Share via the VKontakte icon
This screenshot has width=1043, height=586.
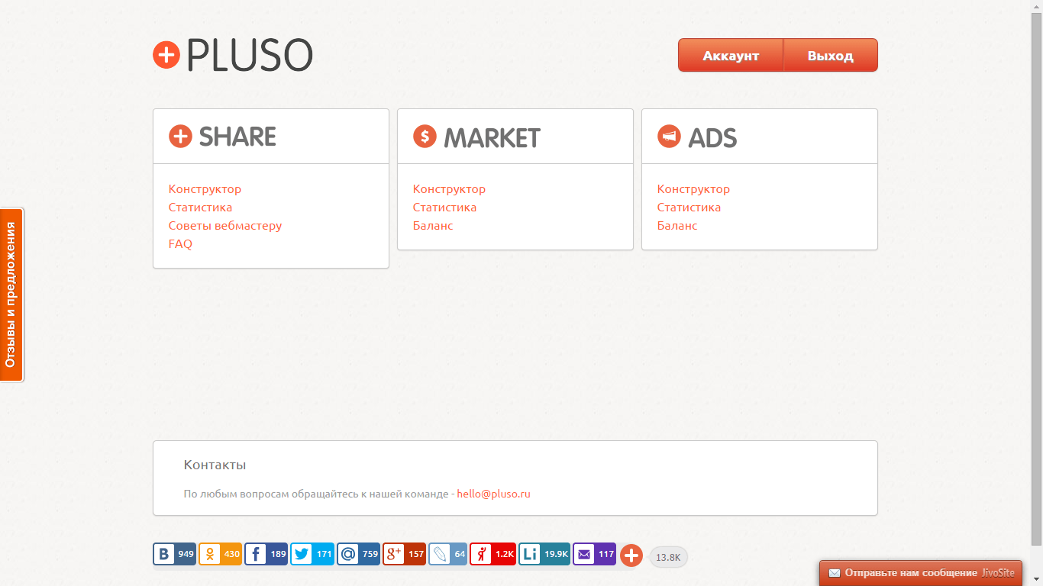[164, 554]
